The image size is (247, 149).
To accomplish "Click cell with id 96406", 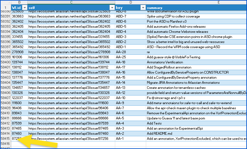I will 19,108.
